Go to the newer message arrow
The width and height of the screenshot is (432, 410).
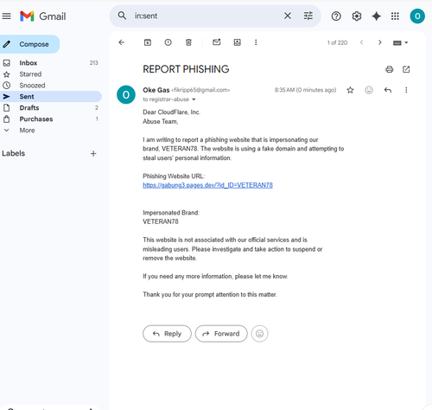362,42
